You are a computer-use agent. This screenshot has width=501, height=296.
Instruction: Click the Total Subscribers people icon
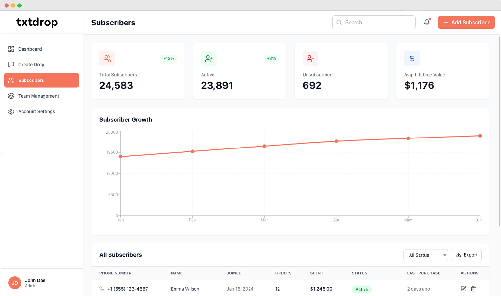[x=107, y=58]
